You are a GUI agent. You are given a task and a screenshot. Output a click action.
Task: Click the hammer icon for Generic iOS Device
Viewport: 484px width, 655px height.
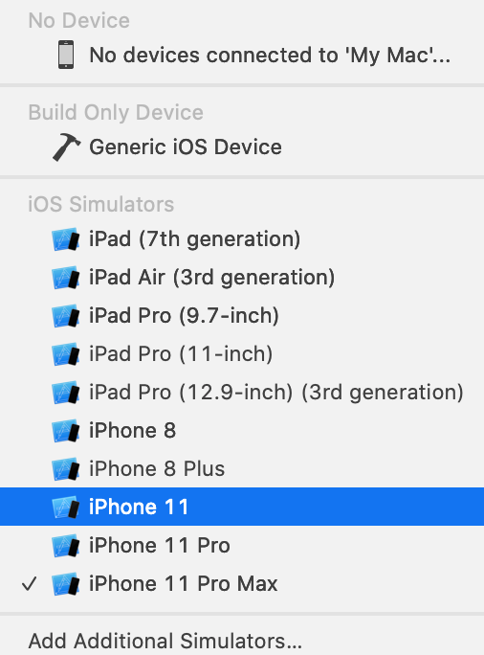point(66,147)
